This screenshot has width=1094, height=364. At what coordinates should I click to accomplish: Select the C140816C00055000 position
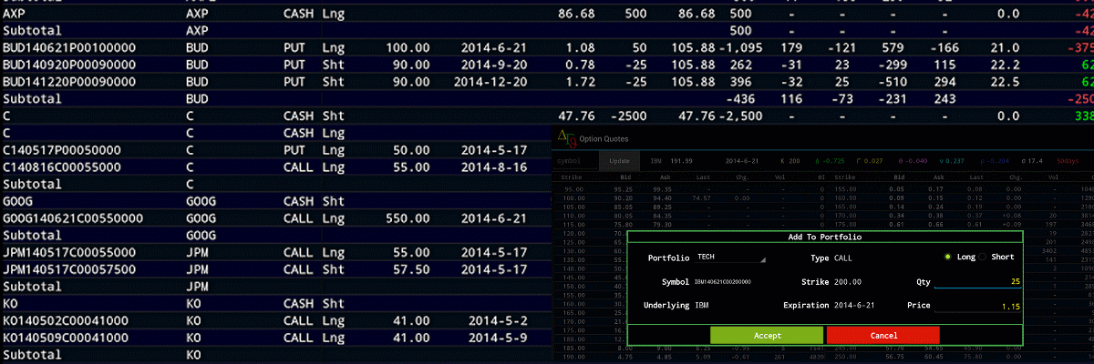click(x=60, y=168)
